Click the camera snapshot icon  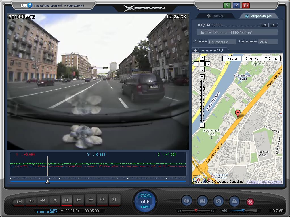click(x=218, y=201)
